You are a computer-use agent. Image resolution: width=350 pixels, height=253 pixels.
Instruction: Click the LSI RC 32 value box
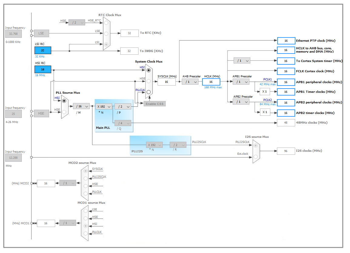pyautogui.click(x=43, y=50)
